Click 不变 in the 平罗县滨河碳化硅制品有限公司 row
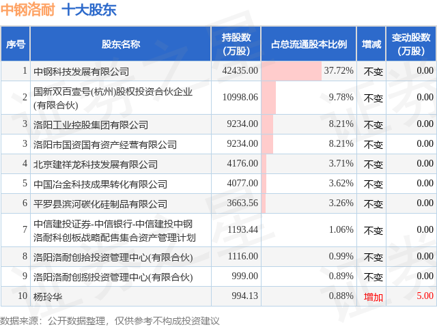Viewport: 437px width, 327px height. pos(373,204)
